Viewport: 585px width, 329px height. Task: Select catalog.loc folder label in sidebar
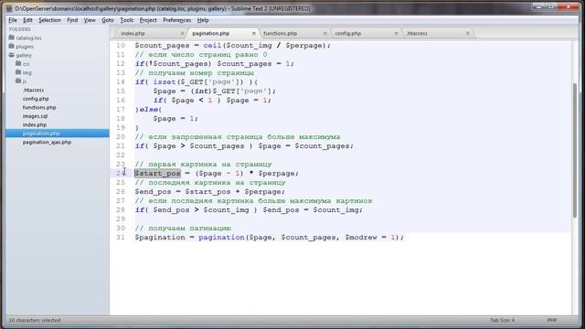point(28,38)
